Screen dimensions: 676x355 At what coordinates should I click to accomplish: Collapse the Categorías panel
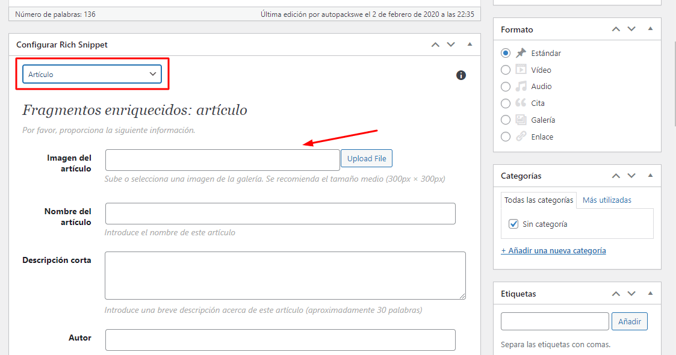(650, 175)
